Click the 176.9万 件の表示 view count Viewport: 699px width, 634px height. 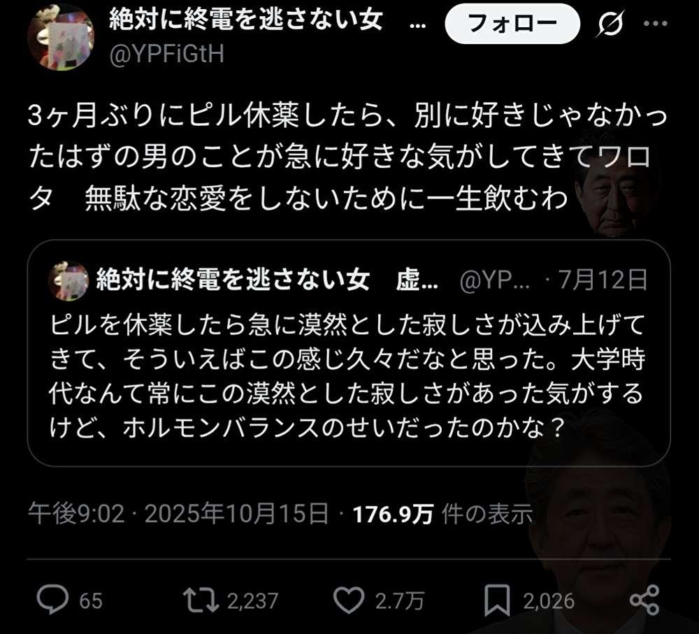tap(442, 514)
